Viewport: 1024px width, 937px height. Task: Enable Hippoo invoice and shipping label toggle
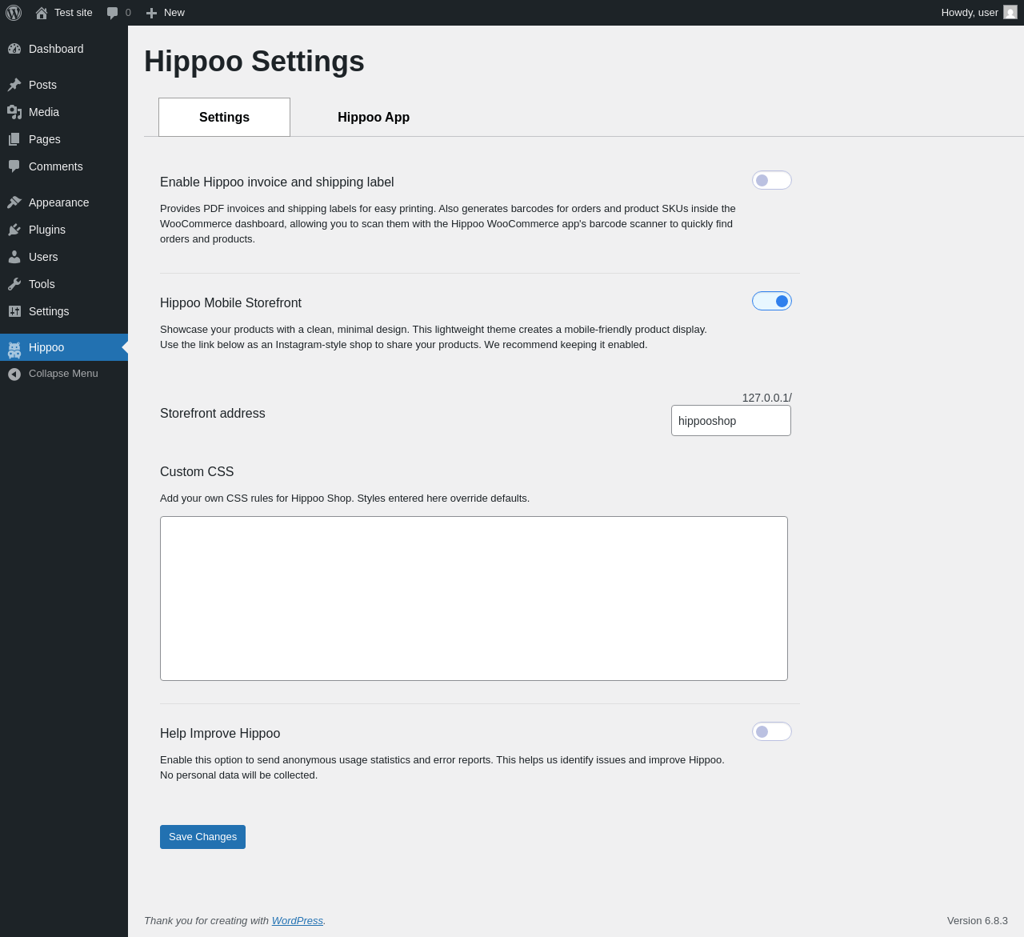point(771,181)
